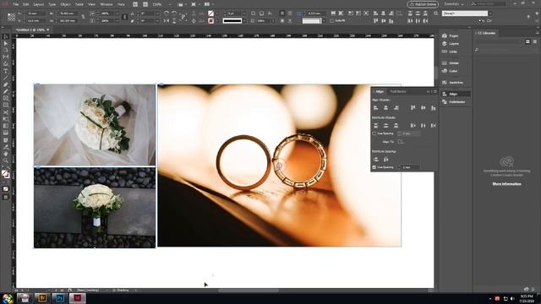Align top edges in the Align panel

[413, 108]
